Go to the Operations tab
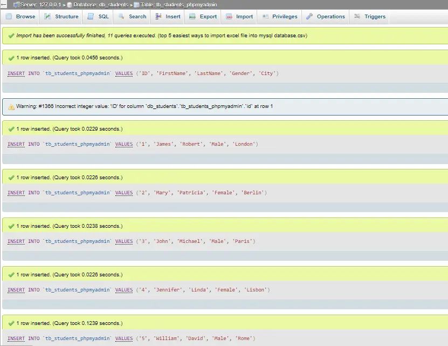The image size is (448, 346). coord(326,17)
